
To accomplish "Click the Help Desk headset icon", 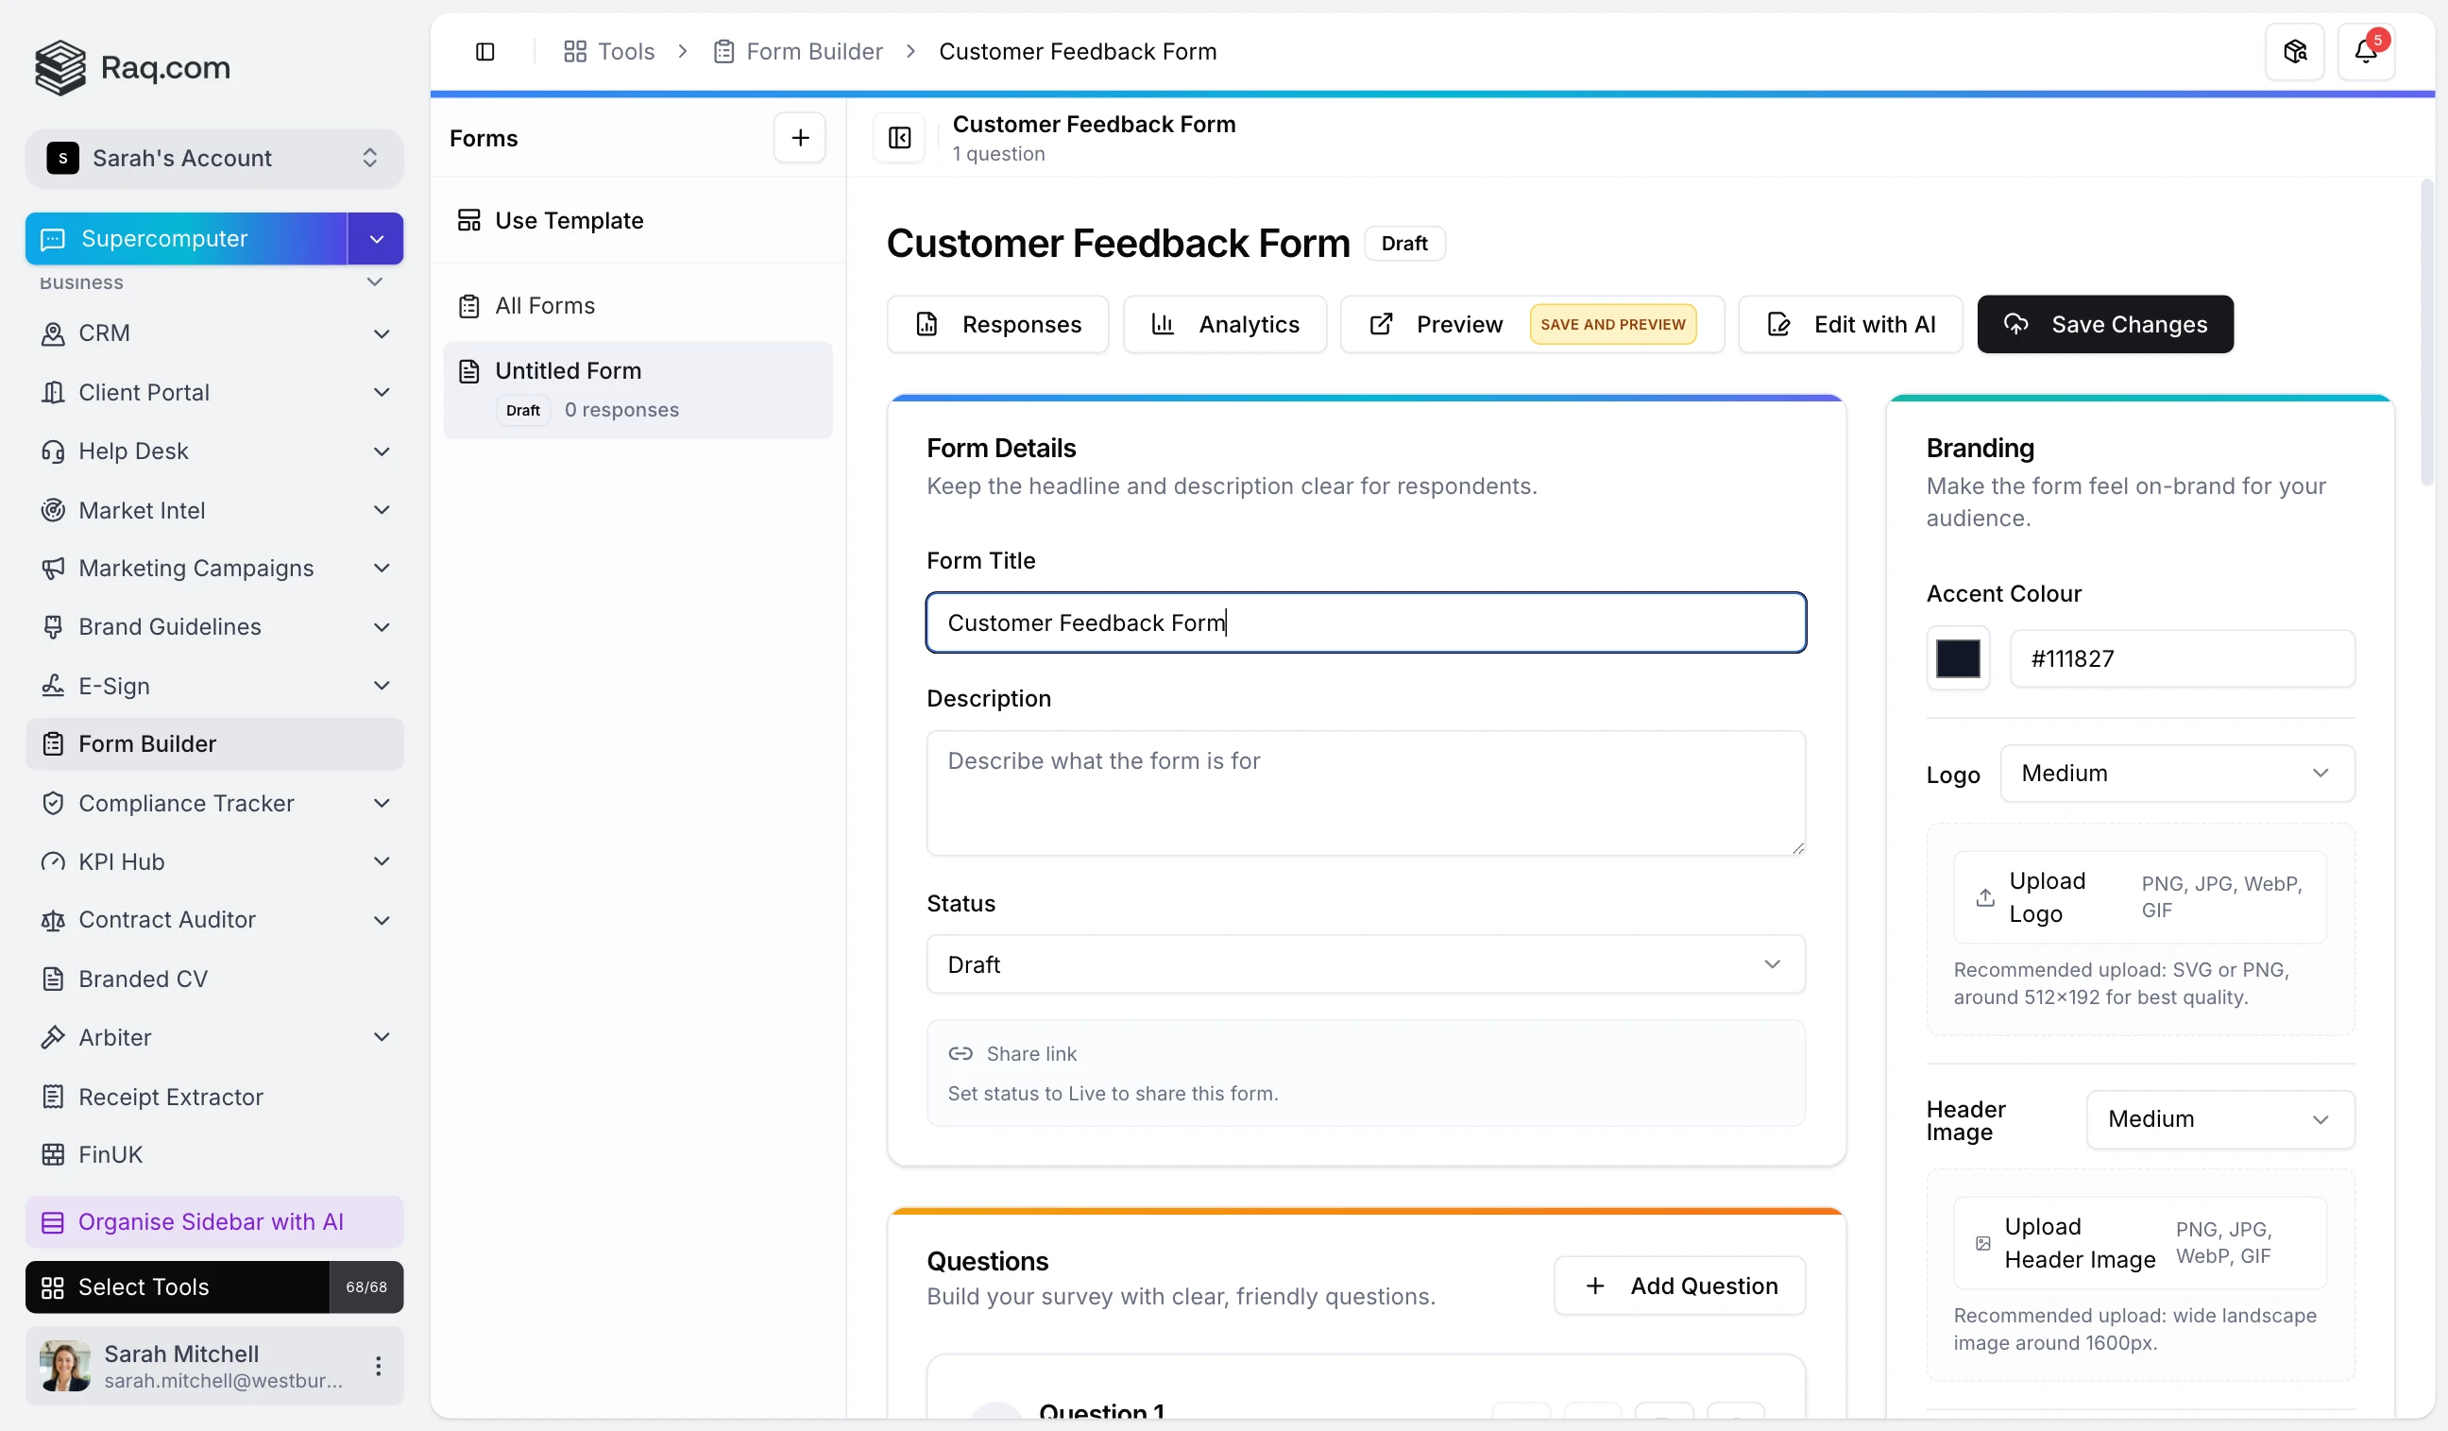I will [x=53, y=451].
